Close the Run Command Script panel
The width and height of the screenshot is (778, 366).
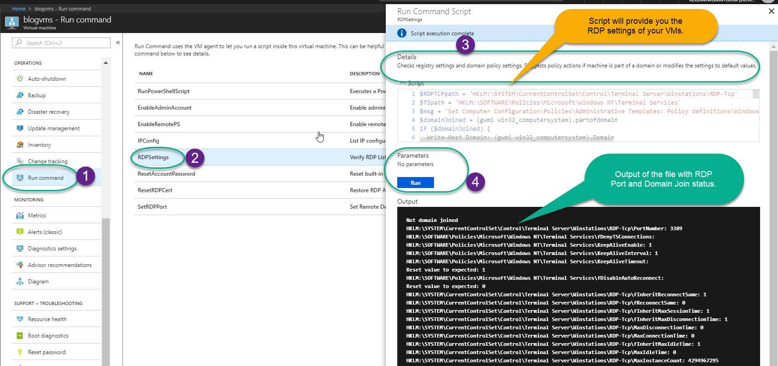click(x=771, y=11)
